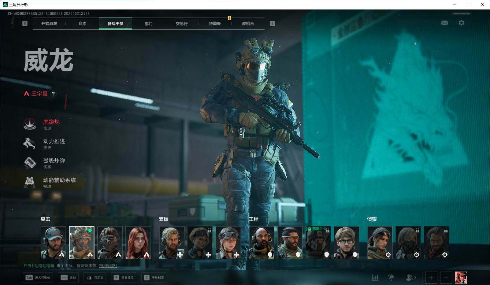Select the bearded locked 侦察 operator
The height and width of the screenshot is (285, 490).
click(436, 243)
